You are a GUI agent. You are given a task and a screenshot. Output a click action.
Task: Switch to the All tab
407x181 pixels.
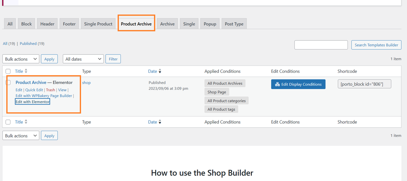(10, 24)
